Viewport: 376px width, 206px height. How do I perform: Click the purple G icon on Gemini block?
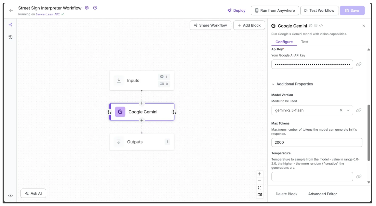[x=120, y=112]
